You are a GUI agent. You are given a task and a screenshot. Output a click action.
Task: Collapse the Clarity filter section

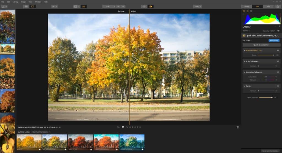(245, 86)
